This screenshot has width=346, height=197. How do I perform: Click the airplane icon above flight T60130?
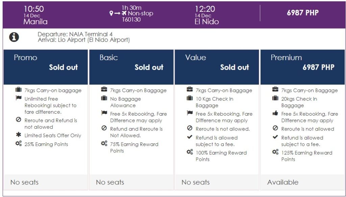pyautogui.click(x=124, y=13)
